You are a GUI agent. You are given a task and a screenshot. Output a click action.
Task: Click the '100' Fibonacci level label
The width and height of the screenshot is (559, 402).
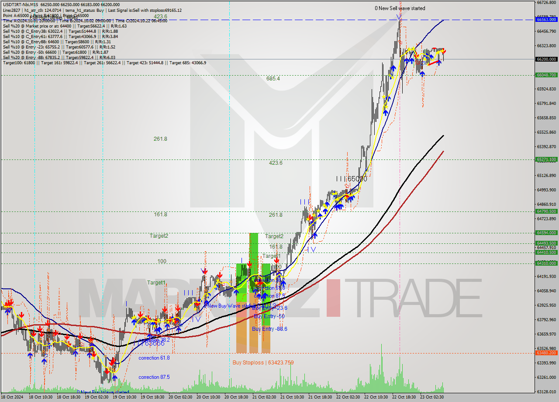[162, 261]
